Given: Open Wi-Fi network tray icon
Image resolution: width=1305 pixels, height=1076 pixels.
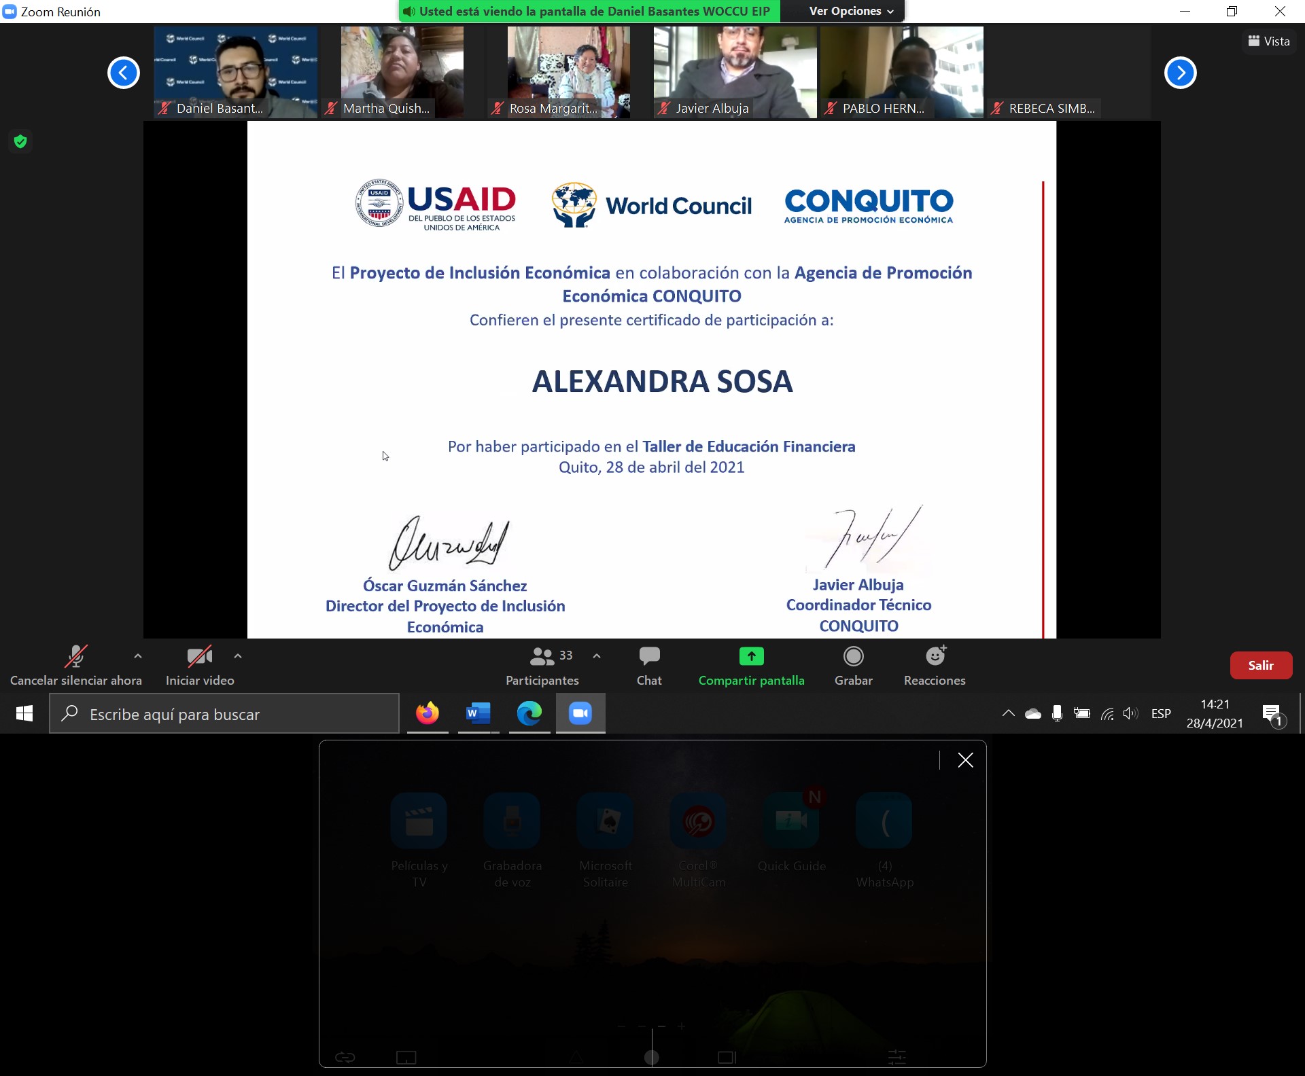Looking at the screenshot, I should (1107, 713).
